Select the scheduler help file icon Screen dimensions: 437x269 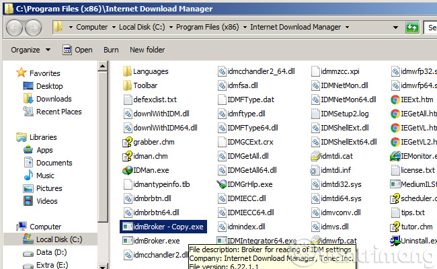395,198
